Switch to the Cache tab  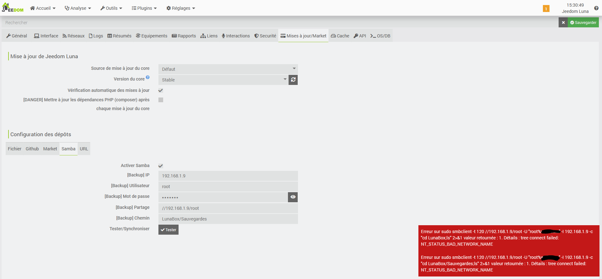(x=340, y=36)
